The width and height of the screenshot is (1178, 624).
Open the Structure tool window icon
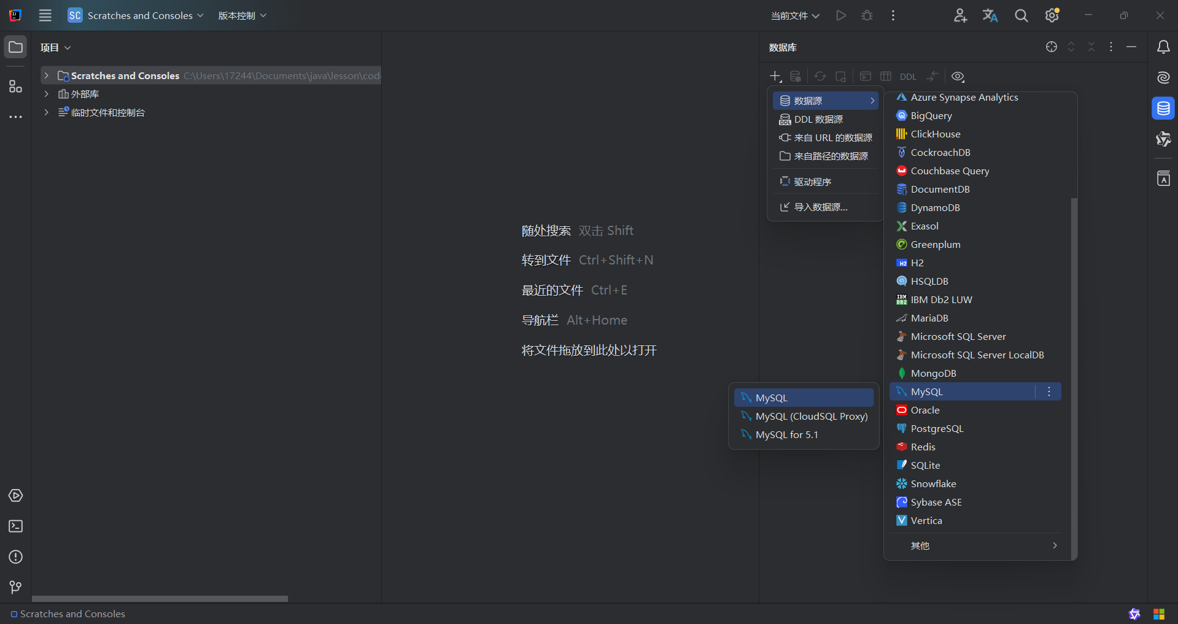coord(16,87)
